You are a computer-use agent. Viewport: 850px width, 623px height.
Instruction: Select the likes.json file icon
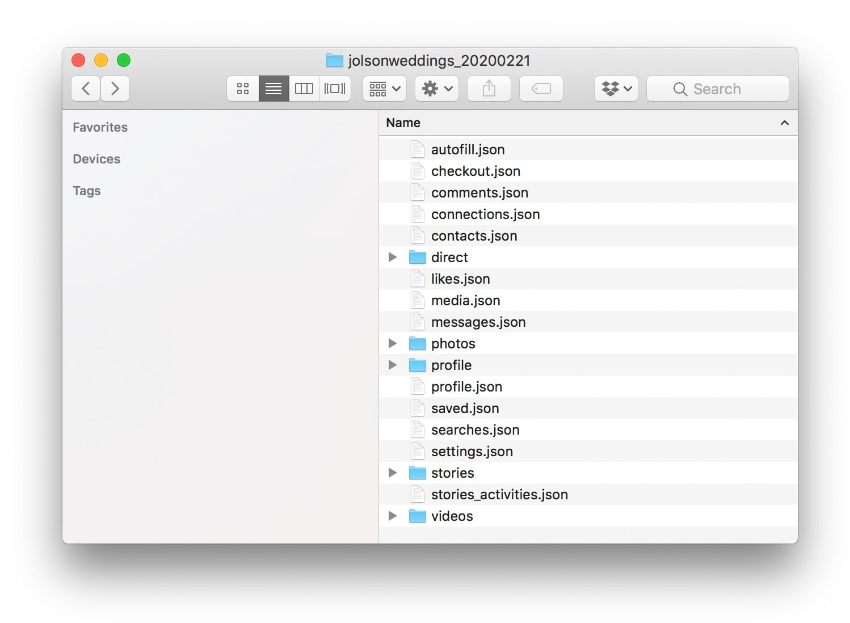tap(418, 279)
